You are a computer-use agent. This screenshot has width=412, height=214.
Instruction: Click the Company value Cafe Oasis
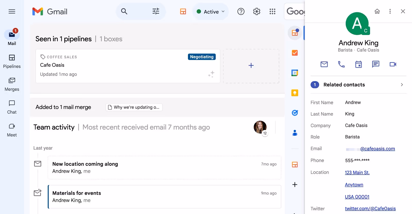[356, 125]
